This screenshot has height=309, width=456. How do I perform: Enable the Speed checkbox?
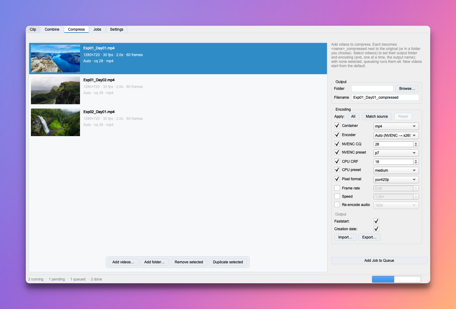[337, 196]
